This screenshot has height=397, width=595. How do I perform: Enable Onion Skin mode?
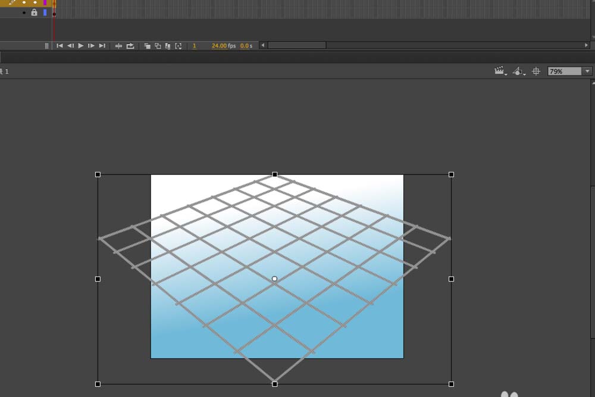(x=148, y=46)
